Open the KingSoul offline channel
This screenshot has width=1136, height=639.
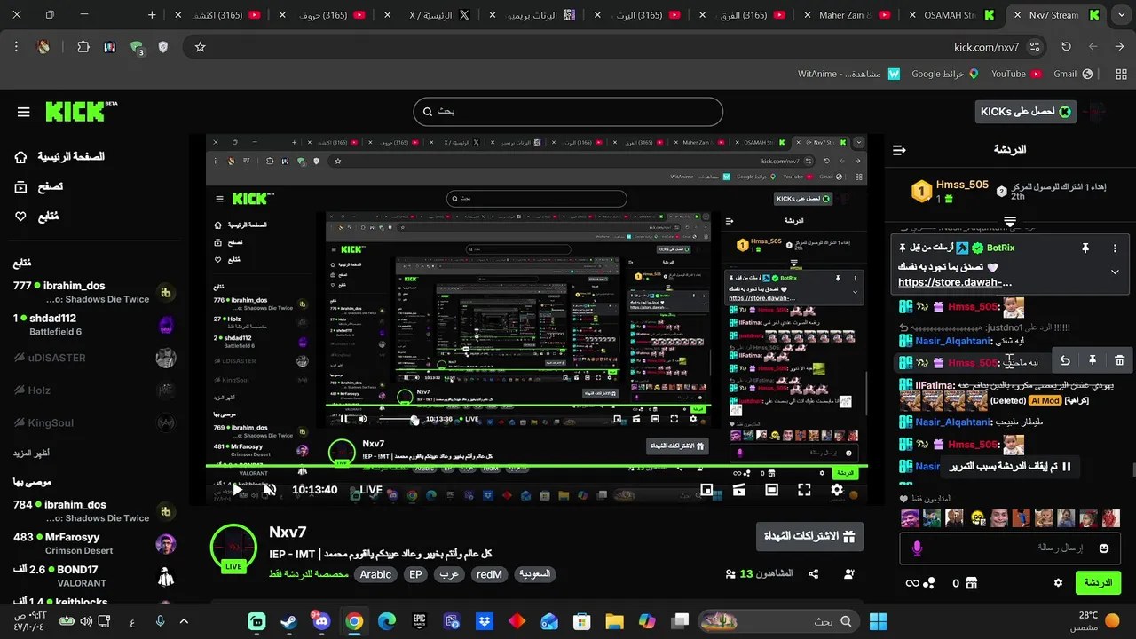[93, 423]
